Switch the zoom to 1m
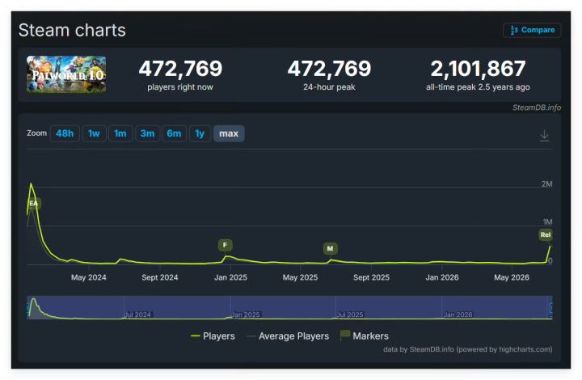 pyautogui.click(x=120, y=133)
